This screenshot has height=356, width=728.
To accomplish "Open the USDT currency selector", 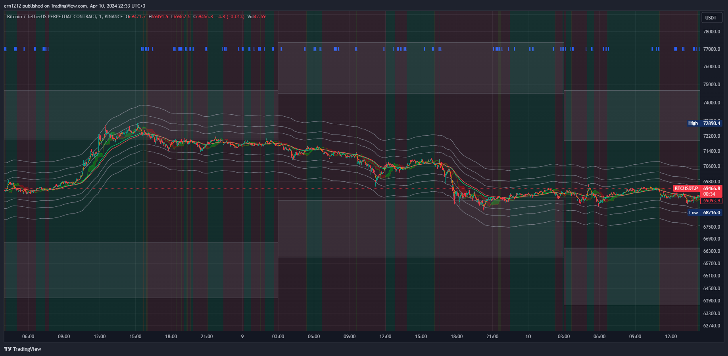I will point(711,17).
